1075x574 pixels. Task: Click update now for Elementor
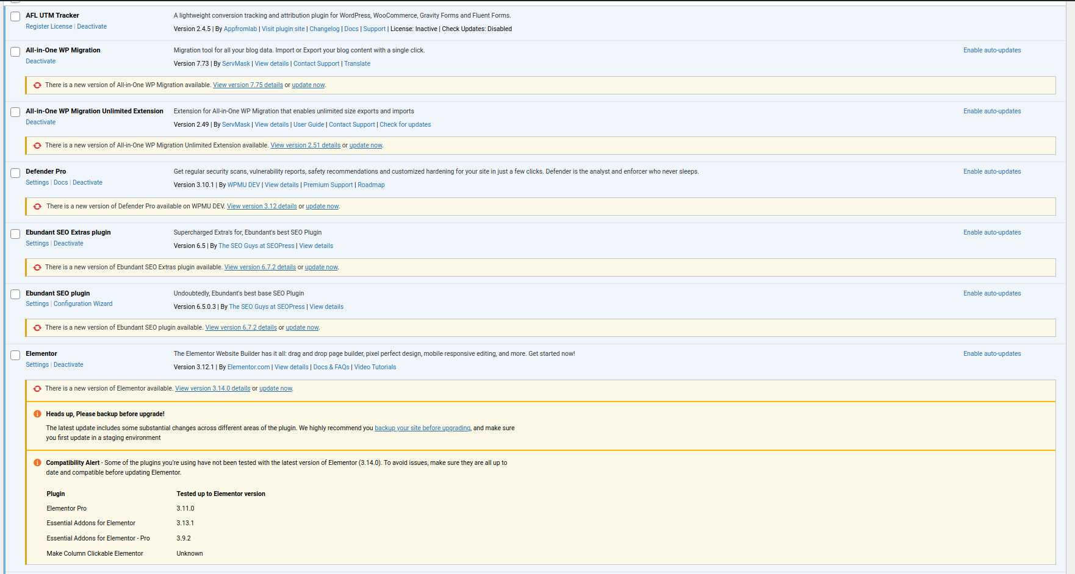coord(275,389)
